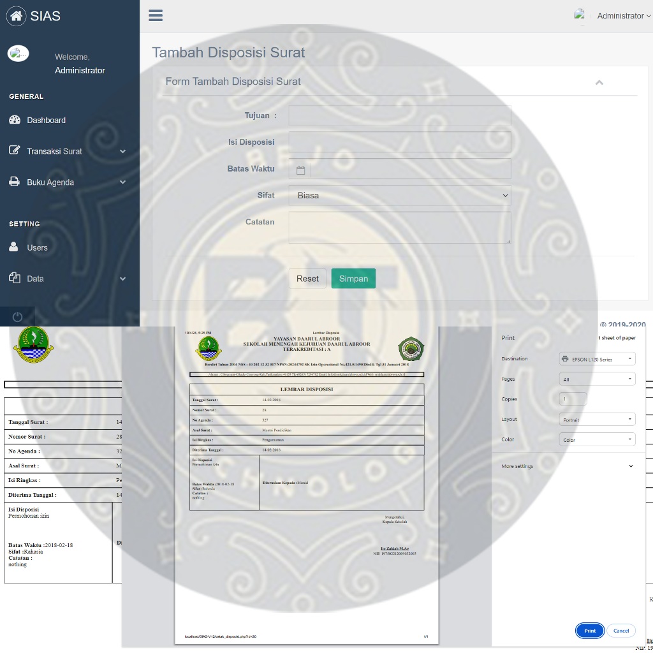Viewport: 653px width, 653px height.
Task: Open the Layout Portrait dropdown
Action: [597, 420]
